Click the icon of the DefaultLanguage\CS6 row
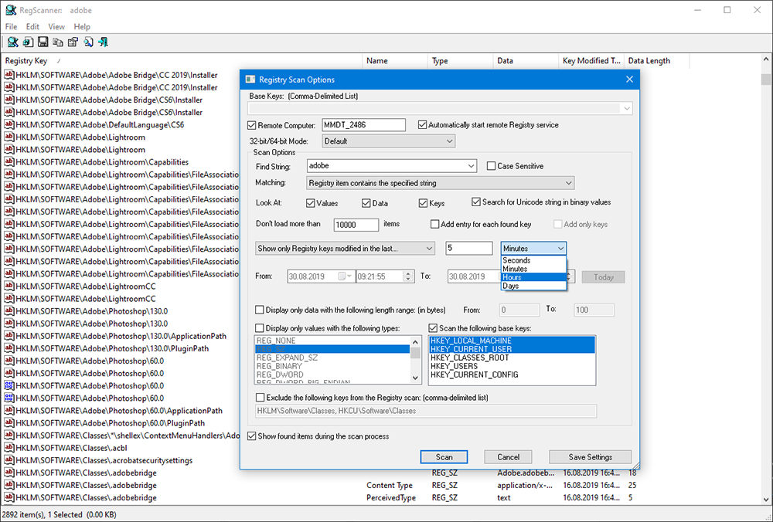The height and width of the screenshot is (522, 773). [x=9, y=124]
